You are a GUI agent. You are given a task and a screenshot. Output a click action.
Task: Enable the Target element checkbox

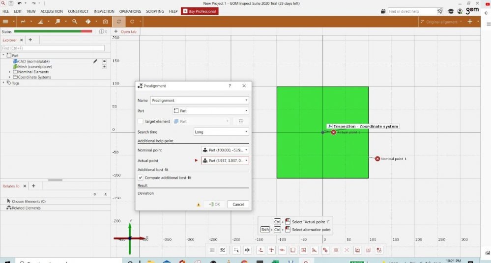click(141, 121)
